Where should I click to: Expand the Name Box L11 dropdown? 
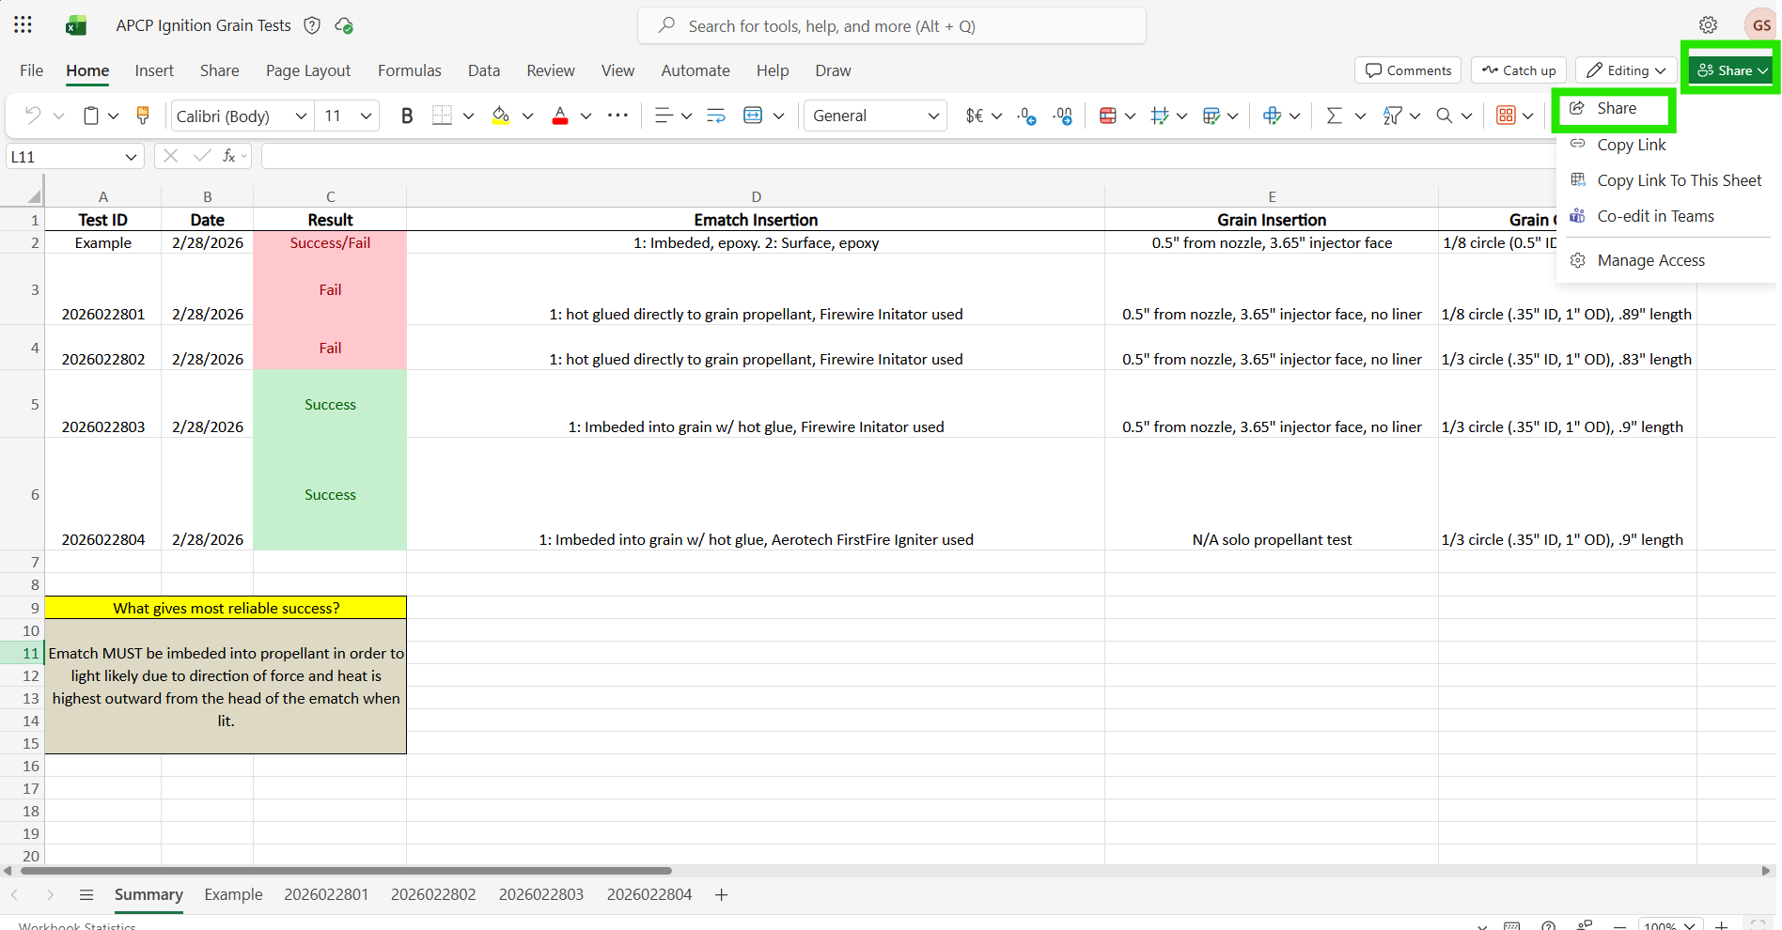(x=131, y=156)
